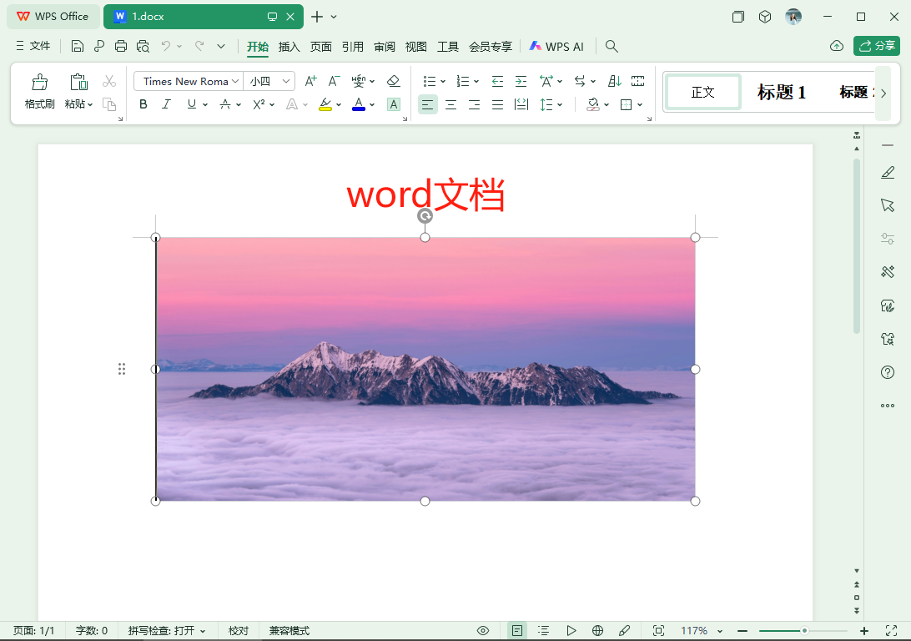The width and height of the screenshot is (911, 641).
Task: Toggle the eye preview icon in status bar
Action: pos(482,630)
